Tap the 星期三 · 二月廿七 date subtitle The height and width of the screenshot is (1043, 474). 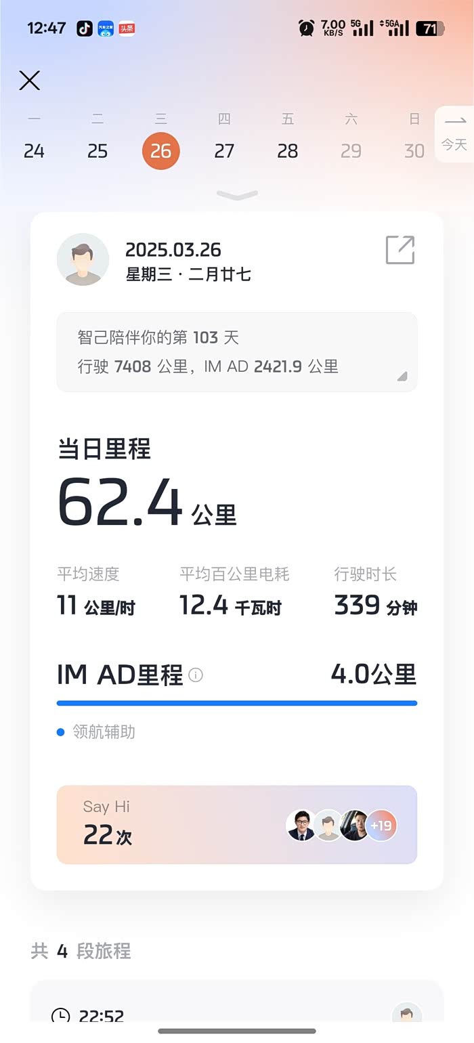[188, 274]
